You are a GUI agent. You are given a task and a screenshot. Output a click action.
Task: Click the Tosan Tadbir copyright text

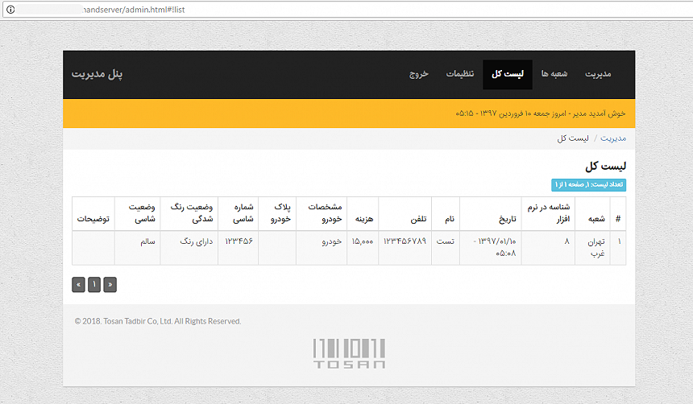coord(158,321)
